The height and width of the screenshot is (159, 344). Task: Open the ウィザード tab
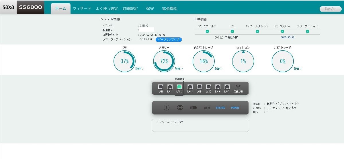point(82,9)
